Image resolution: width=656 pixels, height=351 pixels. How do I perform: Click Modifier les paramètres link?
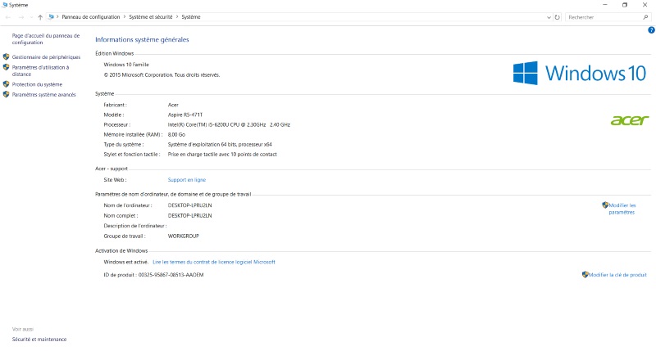[622, 209]
